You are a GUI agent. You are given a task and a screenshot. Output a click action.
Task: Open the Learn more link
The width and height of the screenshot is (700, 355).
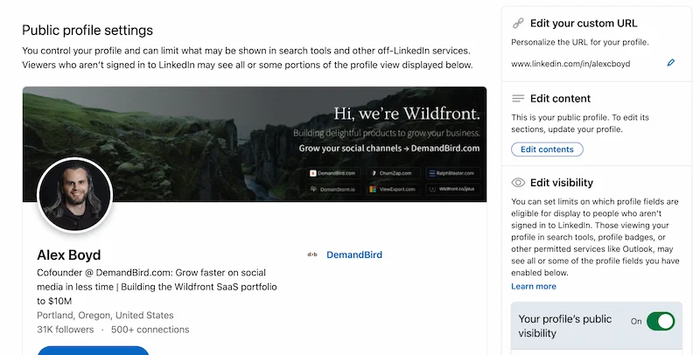point(534,286)
